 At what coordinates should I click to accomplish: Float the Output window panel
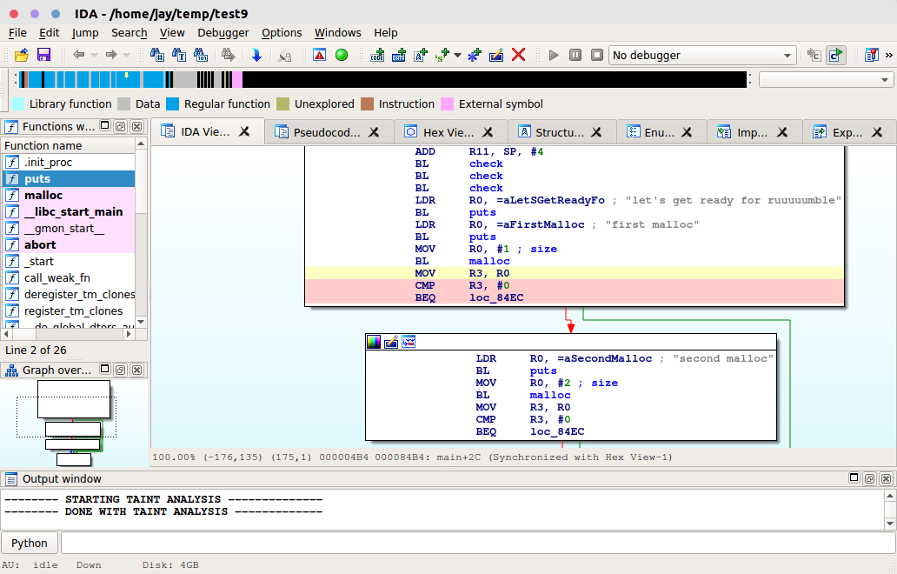tap(869, 479)
